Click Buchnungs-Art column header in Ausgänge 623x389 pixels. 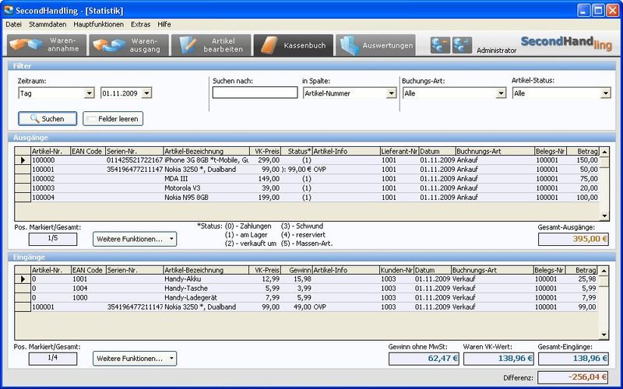[495, 151]
